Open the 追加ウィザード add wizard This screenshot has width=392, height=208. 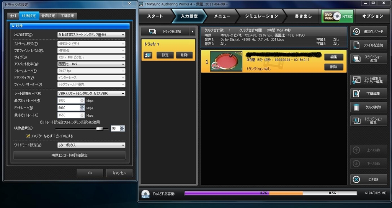[x=369, y=32]
